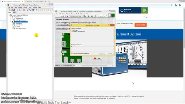Select Build Specifications under Raspberry Pi target
Viewport: 185px width, 104px height.
[21, 28]
